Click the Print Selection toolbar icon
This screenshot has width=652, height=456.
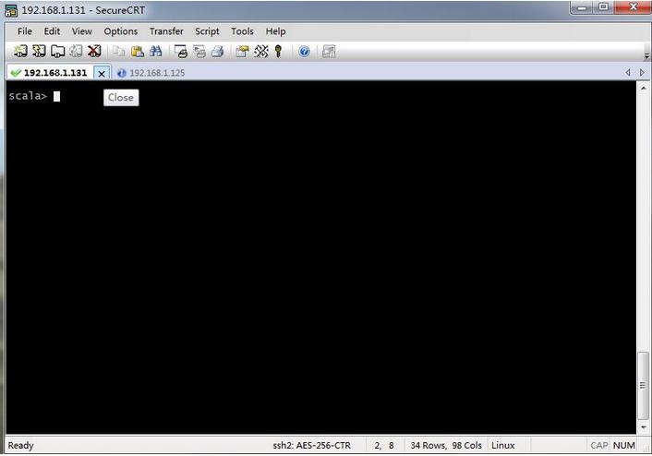(199, 51)
